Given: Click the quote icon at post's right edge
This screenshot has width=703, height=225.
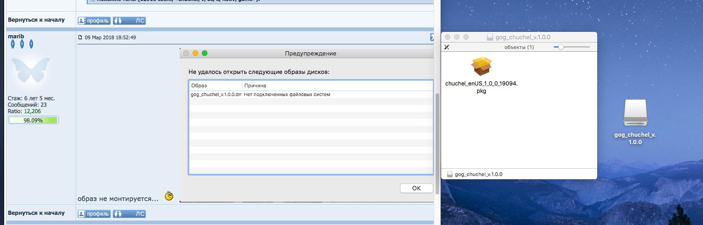Looking at the screenshot, I should 432,37.
